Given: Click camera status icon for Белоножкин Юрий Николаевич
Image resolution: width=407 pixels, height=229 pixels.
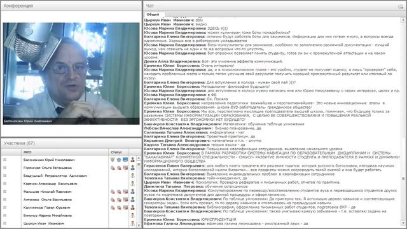Looking at the screenshot, I should click(119, 160).
